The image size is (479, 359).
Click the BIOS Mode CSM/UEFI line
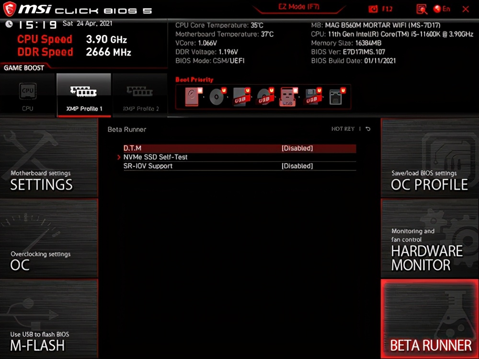pyautogui.click(x=210, y=61)
